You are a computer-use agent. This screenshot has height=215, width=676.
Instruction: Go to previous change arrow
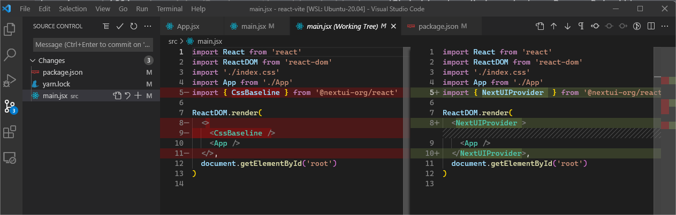pyautogui.click(x=554, y=26)
